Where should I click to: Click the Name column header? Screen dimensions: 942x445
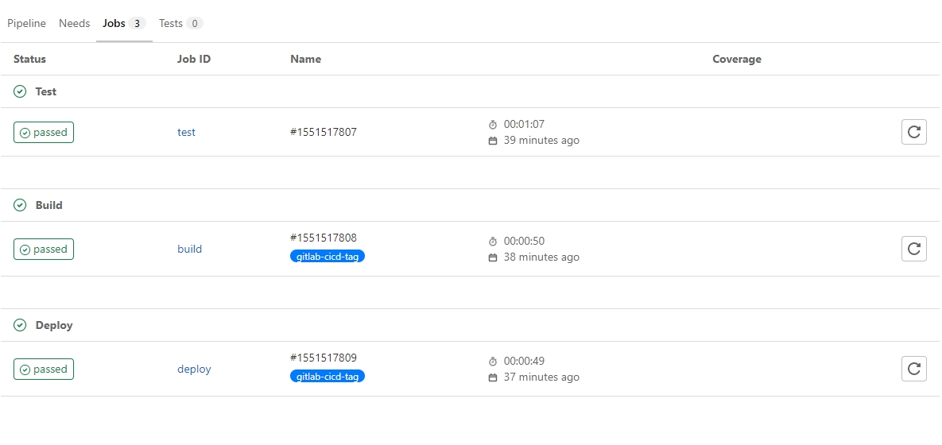[x=306, y=59]
